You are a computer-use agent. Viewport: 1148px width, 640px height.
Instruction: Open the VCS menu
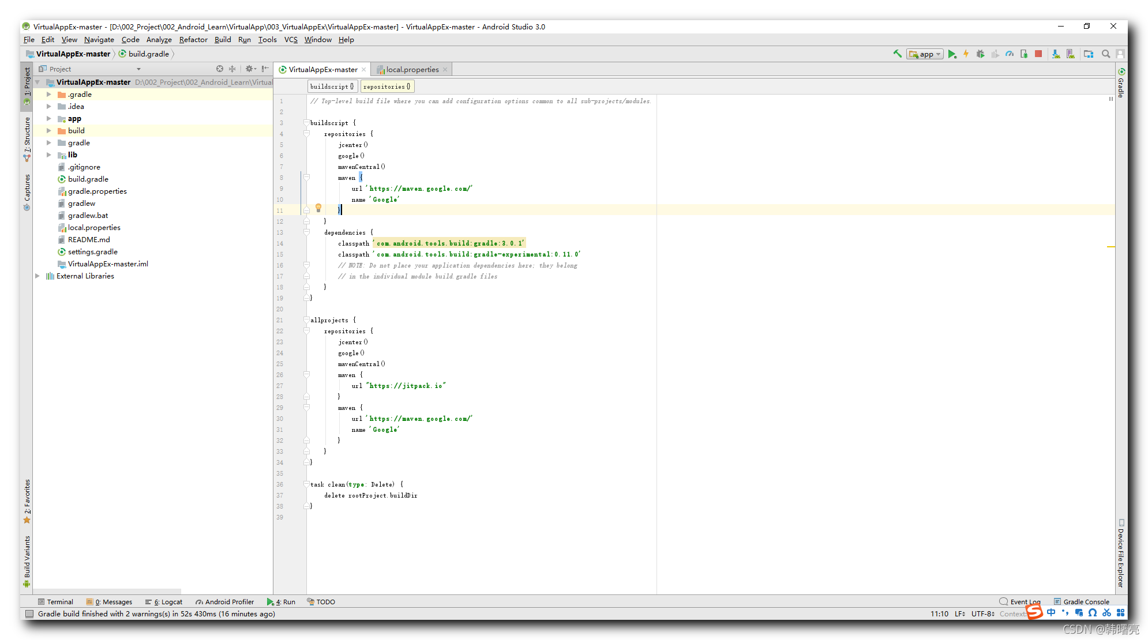click(x=291, y=40)
